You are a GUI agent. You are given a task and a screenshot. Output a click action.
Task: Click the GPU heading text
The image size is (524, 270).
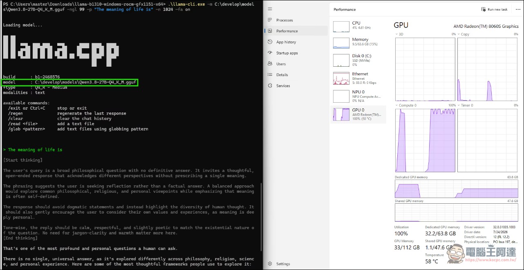tap(401, 25)
